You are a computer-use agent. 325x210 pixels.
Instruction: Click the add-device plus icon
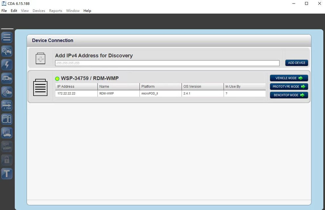(40, 58)
